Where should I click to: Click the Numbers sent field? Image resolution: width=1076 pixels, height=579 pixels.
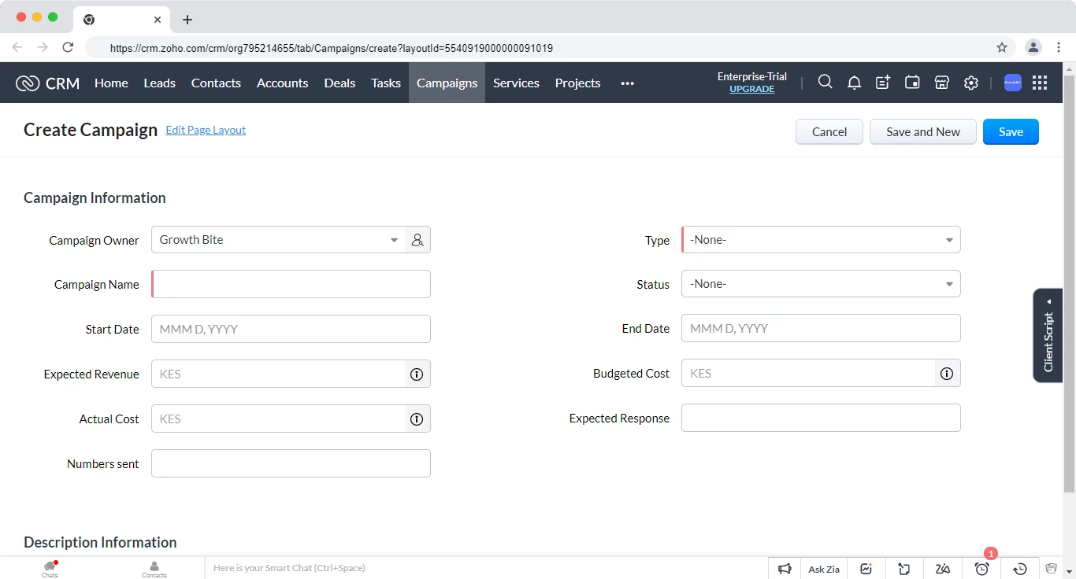click(291, 463)
